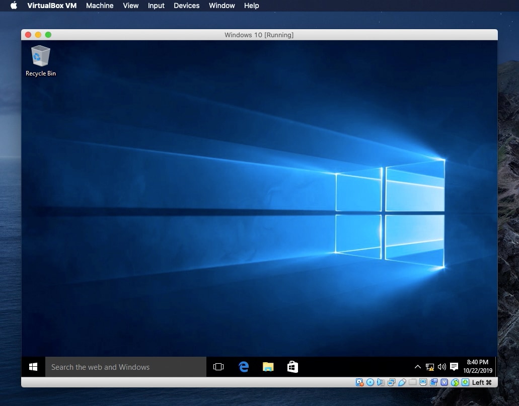
Task: Click the USB devices status icon
Action: [x=402, y=382]
